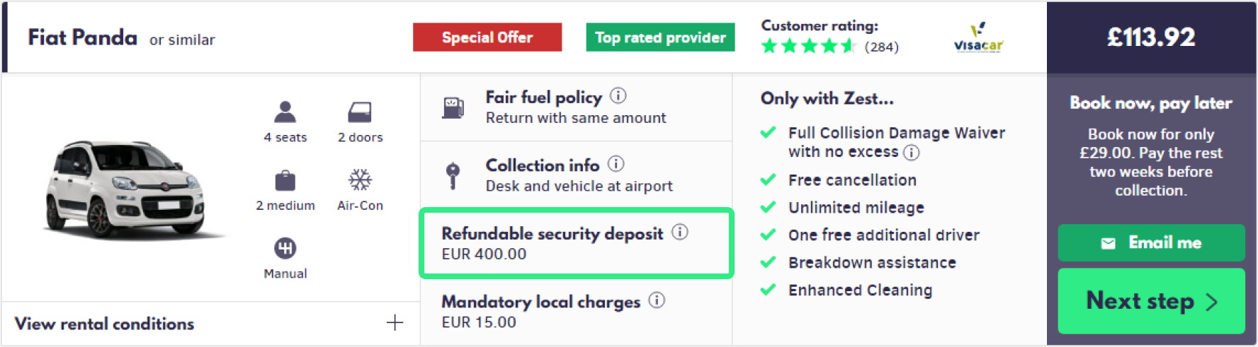The height and width of the screenshot is (347, 1258).
Task: Click the 2 medium luggage icon
Action: [x=285, y=180]
